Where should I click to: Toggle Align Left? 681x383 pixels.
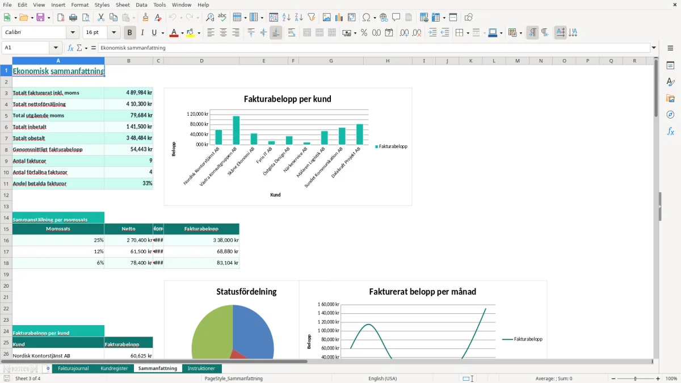tap(211, 33)
